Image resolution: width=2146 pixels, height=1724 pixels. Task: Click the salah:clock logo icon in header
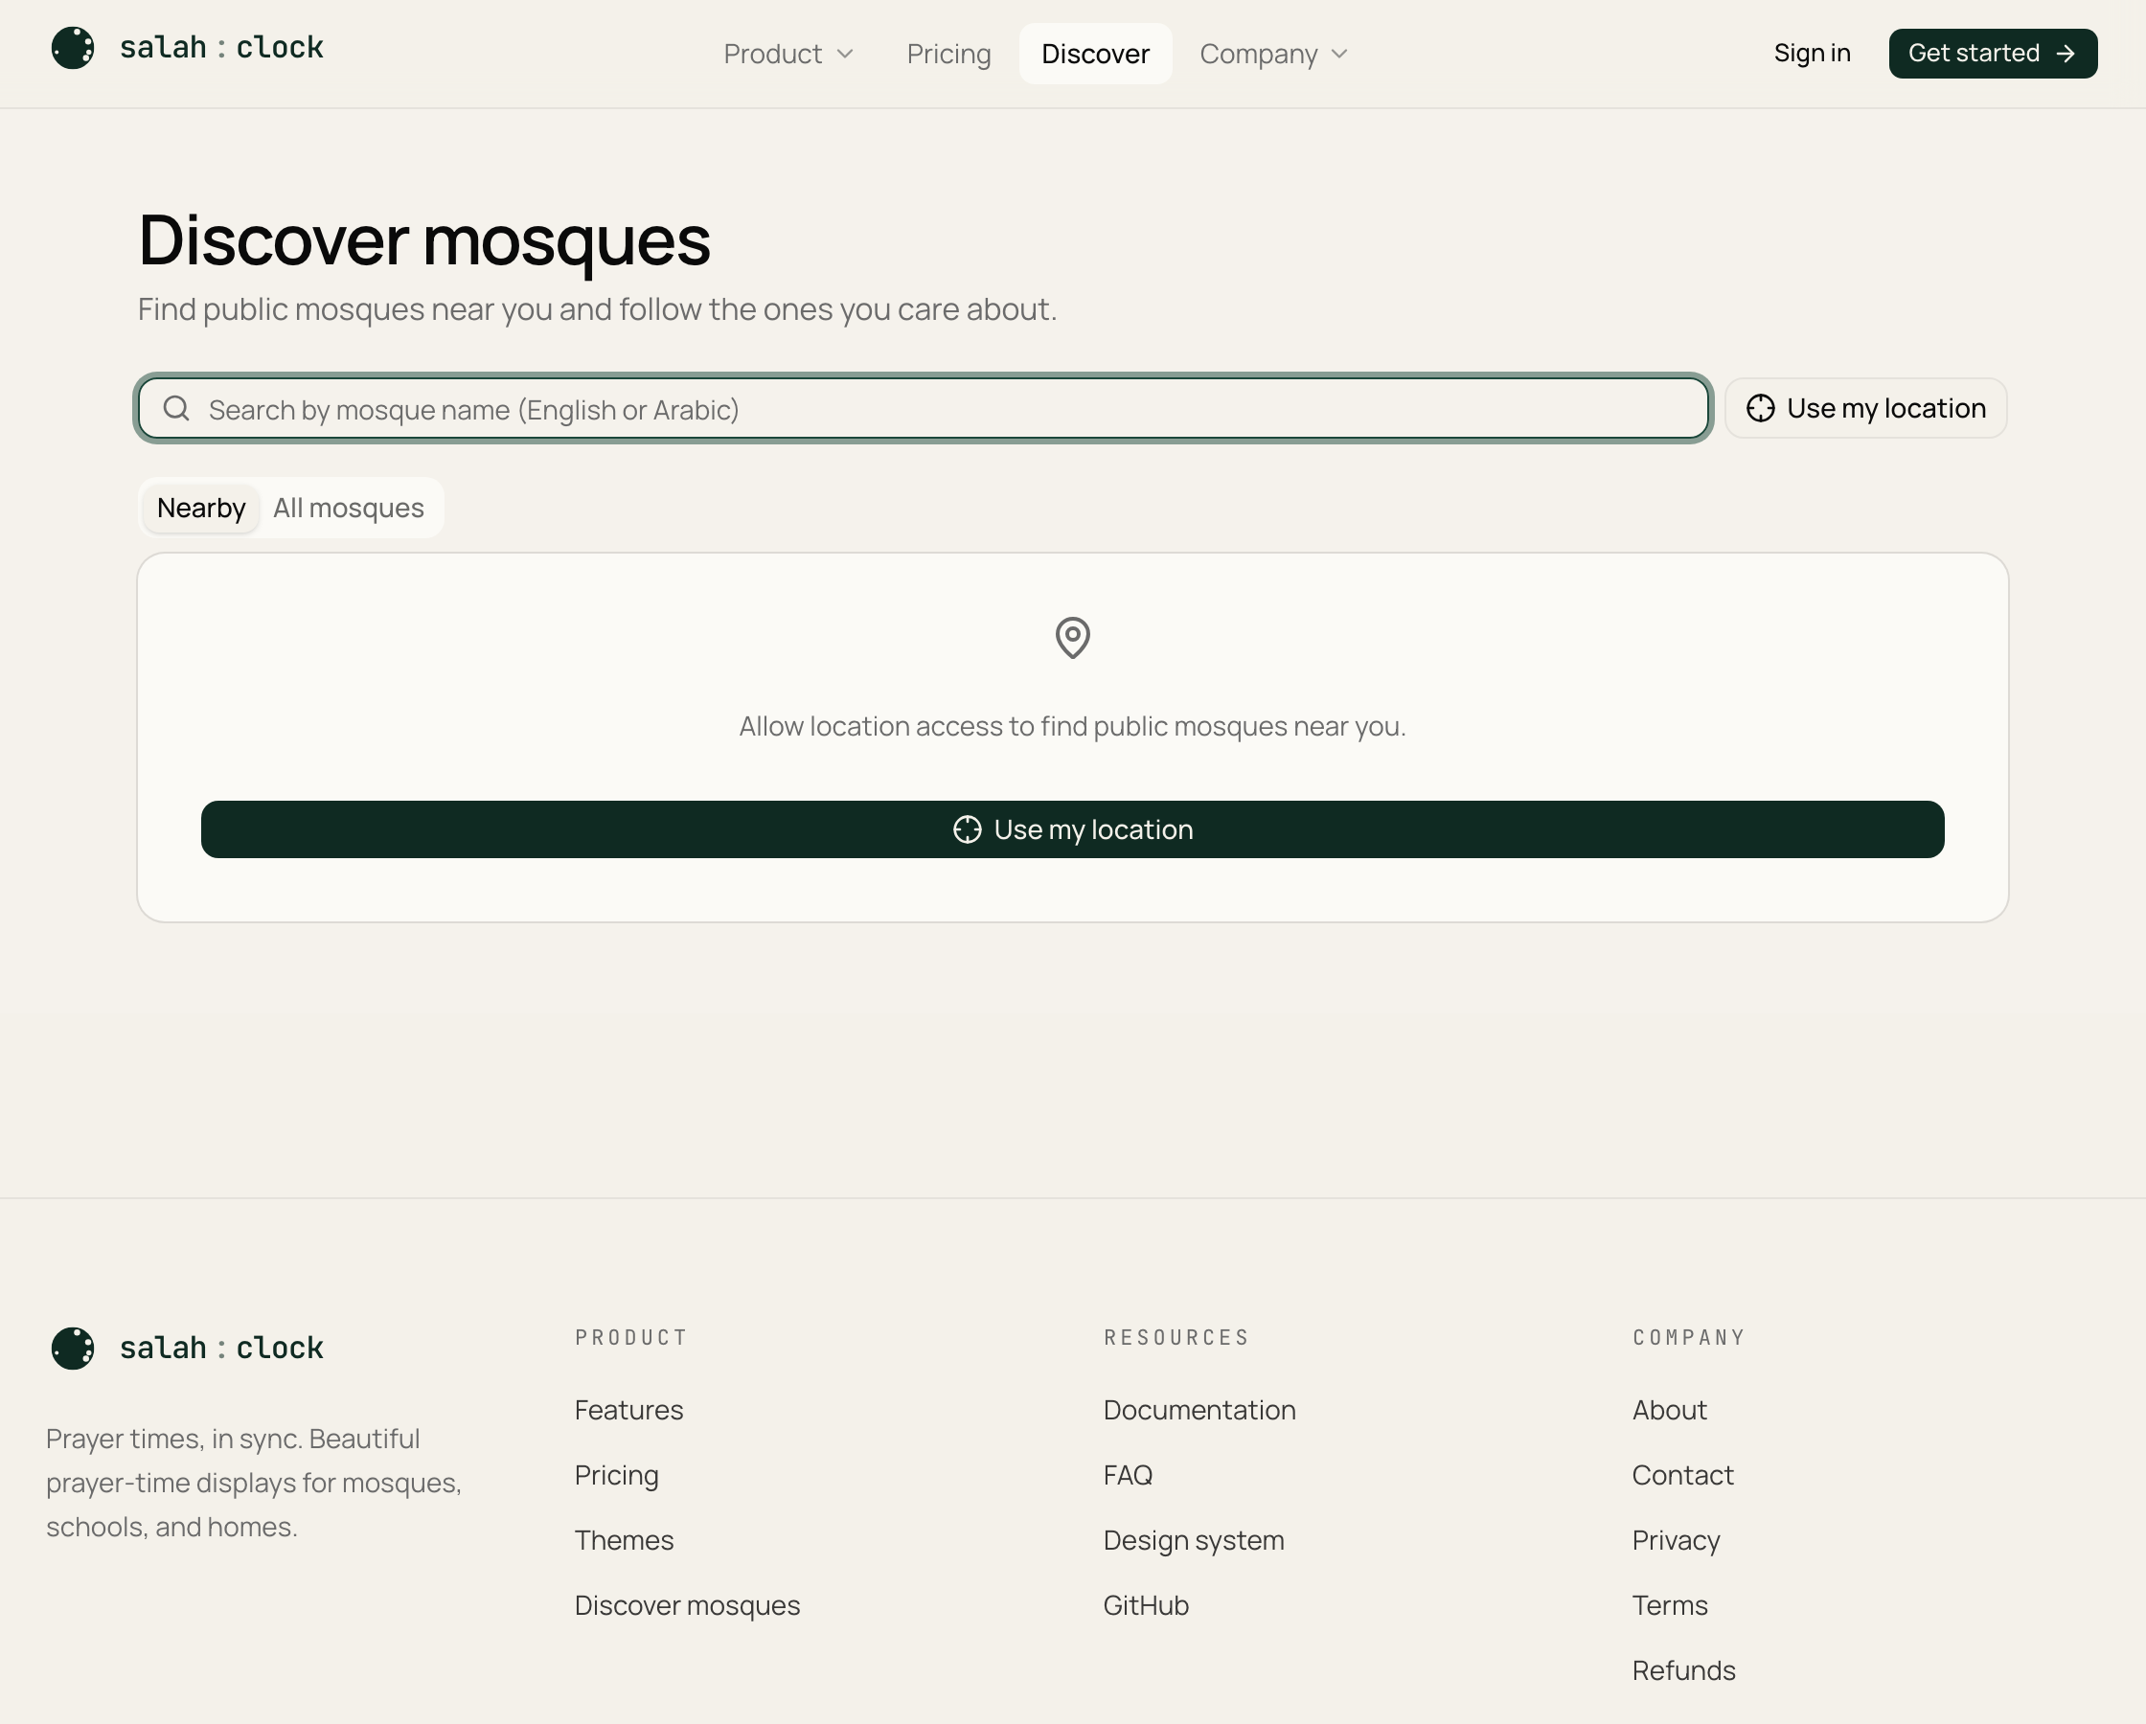(73, 48)
